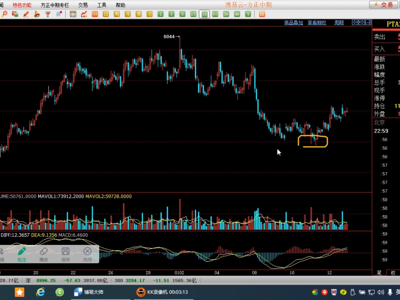Select the 批注 annotate tool
400x300 pixels.
pos(22,254)
